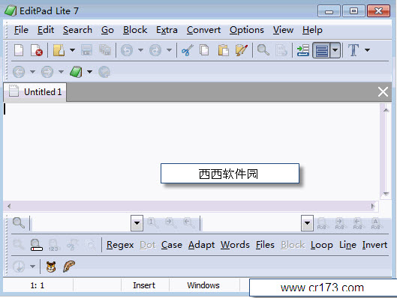Viewport: 397px width, 298px height.
Task: Click the Forward navigation arrow icon
Action: [x=47, y=72]
